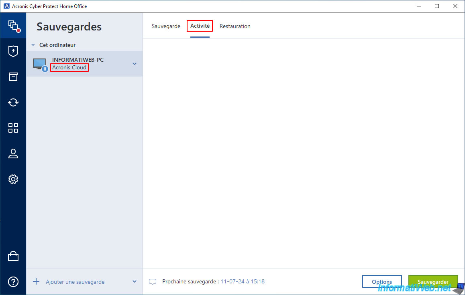Collapse the Cet ordinateur group

click(33, 45)
